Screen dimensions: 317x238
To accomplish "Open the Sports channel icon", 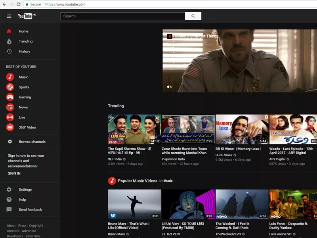I will click(10, 87).
